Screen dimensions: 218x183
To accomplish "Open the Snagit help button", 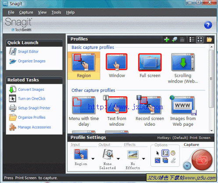I will point(208,25).
